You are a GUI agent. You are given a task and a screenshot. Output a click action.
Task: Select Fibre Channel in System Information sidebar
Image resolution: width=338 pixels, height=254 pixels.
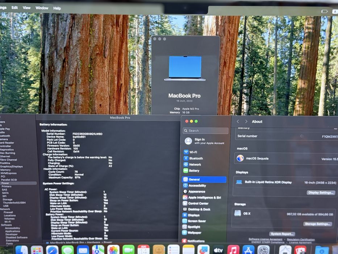[9, 160]
